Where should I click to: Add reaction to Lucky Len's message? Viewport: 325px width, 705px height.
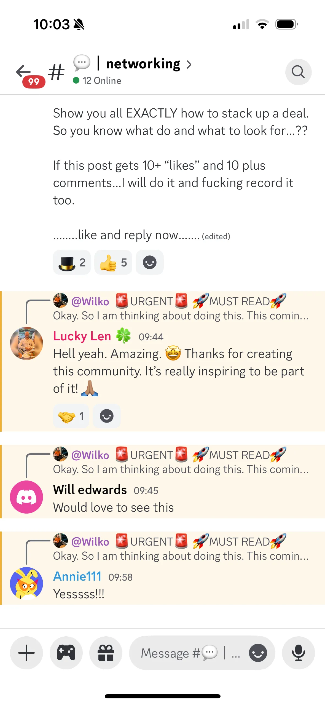pyautogui.click(x=107, y=416)
